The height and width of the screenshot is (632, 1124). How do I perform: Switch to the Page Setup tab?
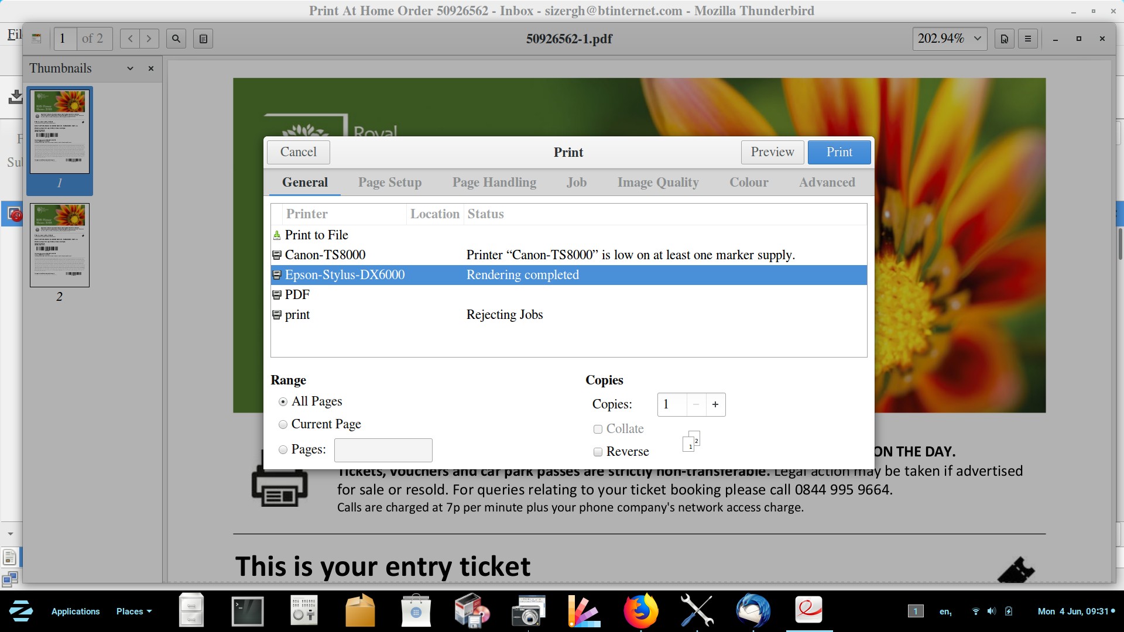click(x=390, y=183)
